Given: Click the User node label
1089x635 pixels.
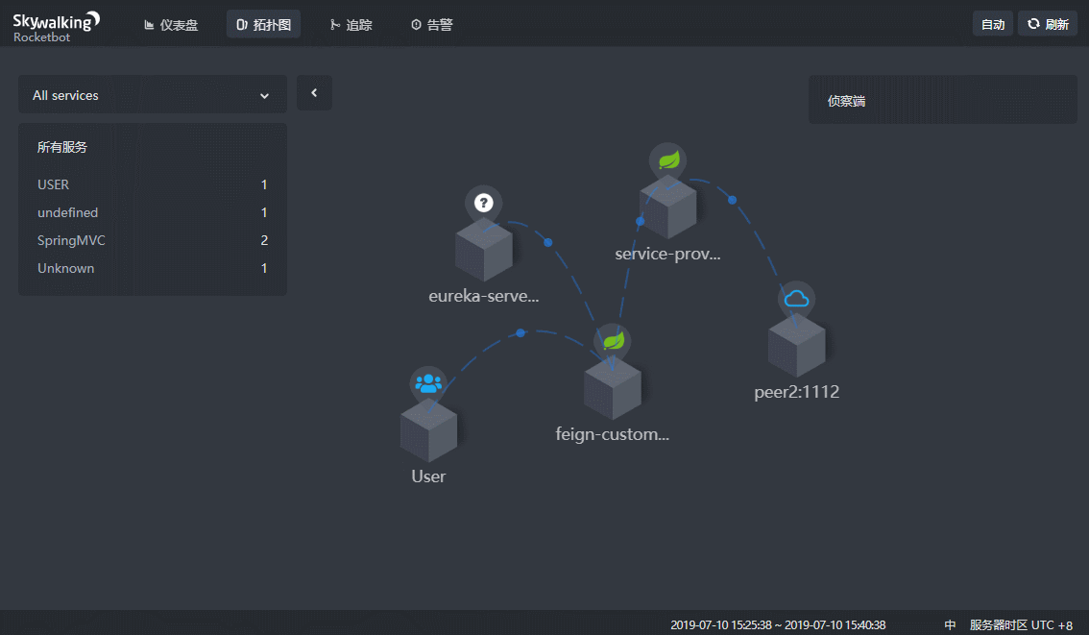Looking at the screenshot, I should [428, 476].
